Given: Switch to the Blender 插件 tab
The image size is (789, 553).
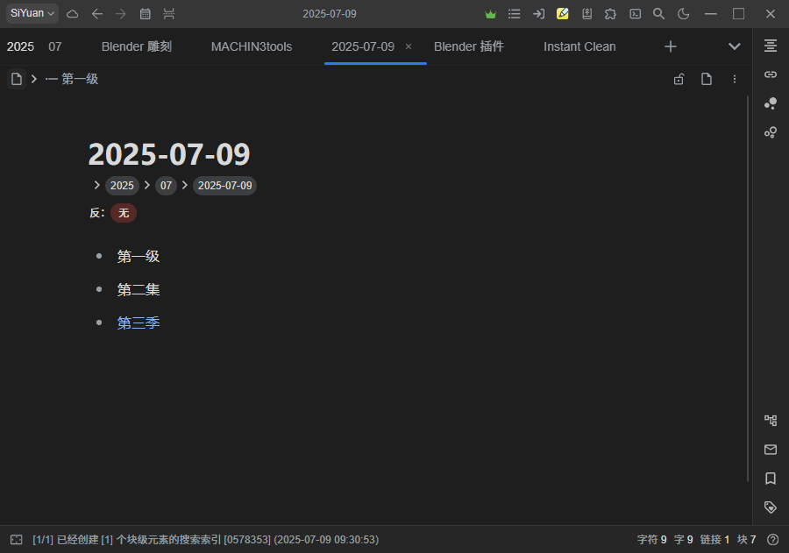Looking at the screenshot, I should (468, 46).
